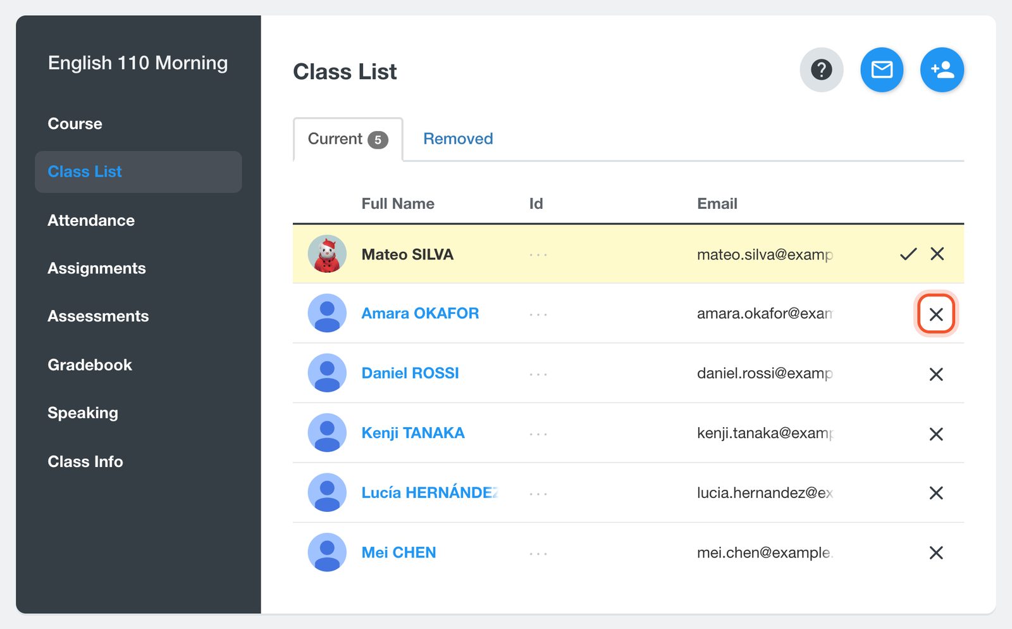Remove Mei CHEN using the X icon
Viewport: 1012px width, 629px height.
tap(936, 552)
